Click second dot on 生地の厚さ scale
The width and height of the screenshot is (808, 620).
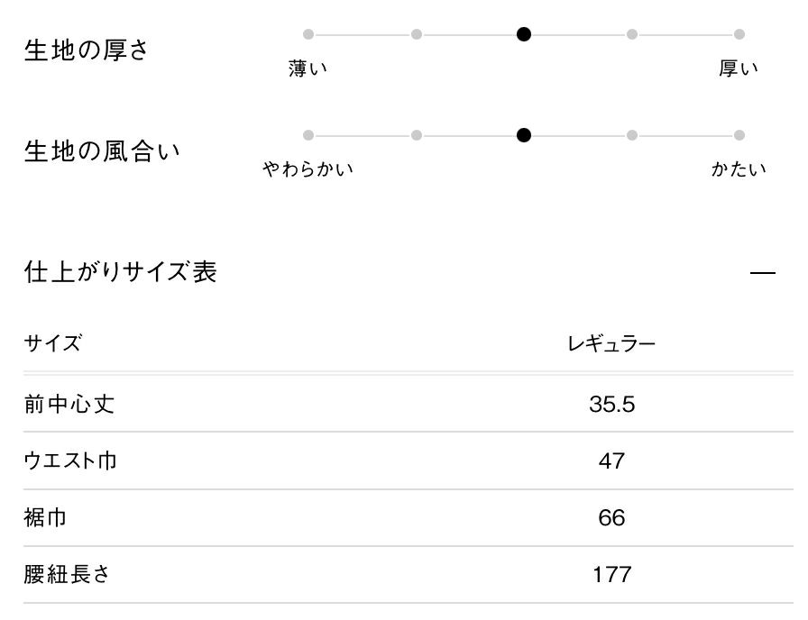pos(417,34)
